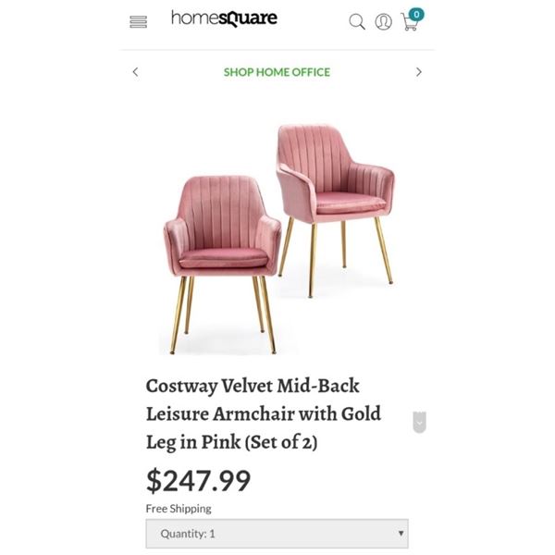The image size is (555, 555).
Task: Show previous promo with left chevron
Action: click(x=135, y=72)
